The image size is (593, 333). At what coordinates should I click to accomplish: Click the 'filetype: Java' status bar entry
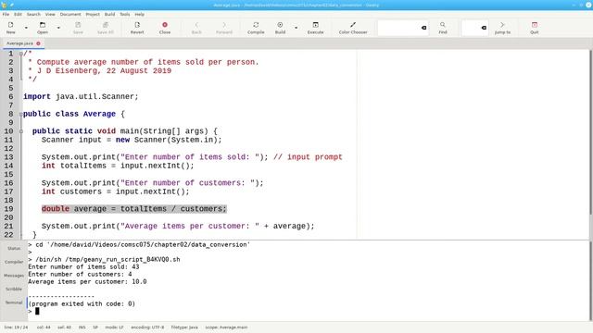pos(184,327)
